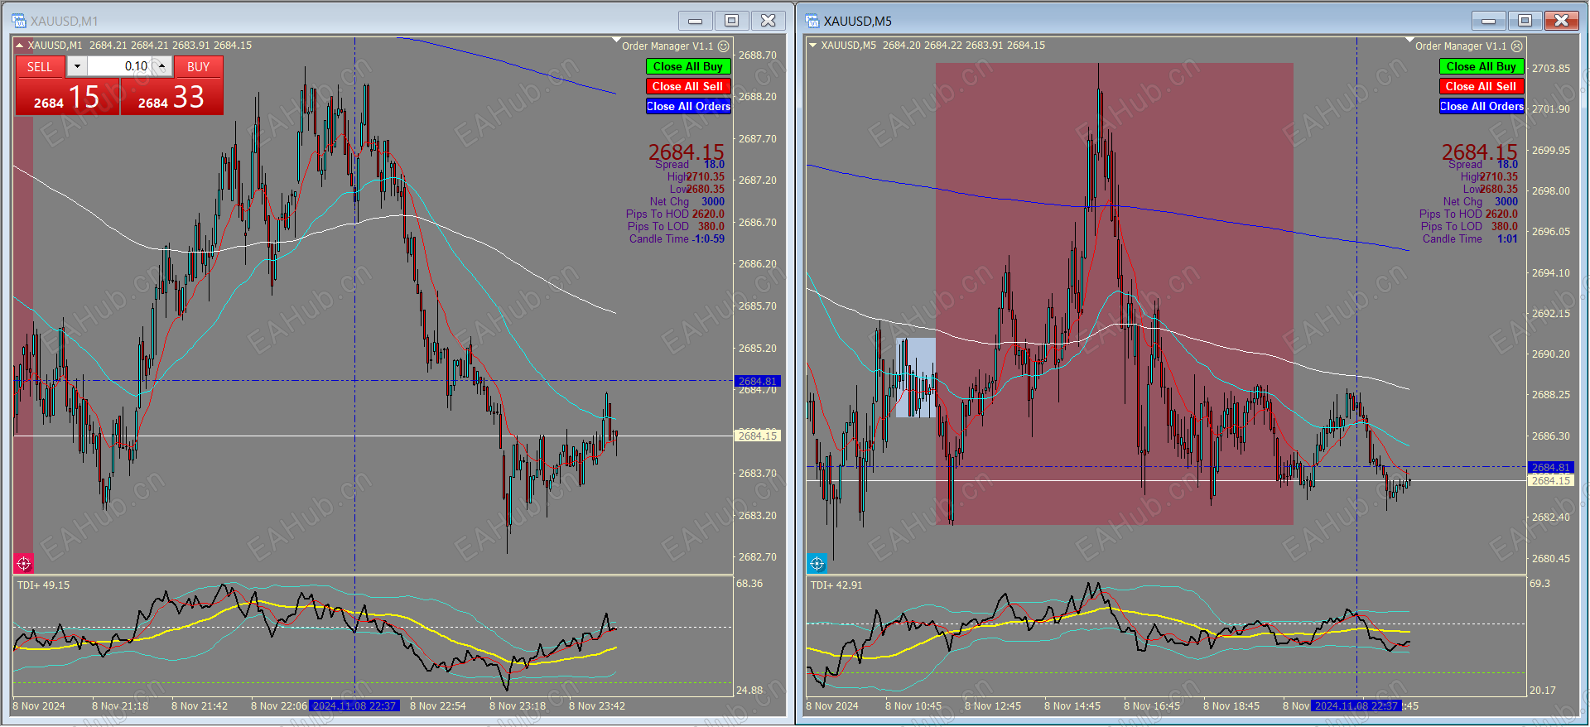Click the Pips To LOD 380.0 value on M1 chart

[x=711, y=227]
